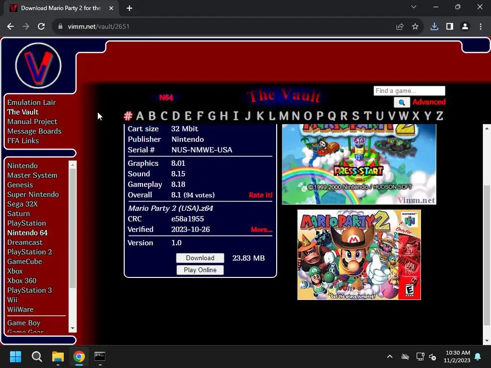Click in the Find a game field
Screen dimensions: 491x368
tap(409, 91)
